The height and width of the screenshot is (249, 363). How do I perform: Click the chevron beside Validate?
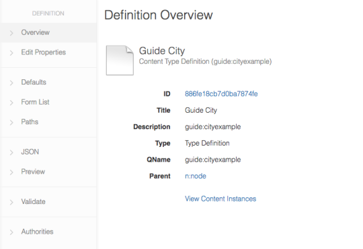[x=11, y=202]
